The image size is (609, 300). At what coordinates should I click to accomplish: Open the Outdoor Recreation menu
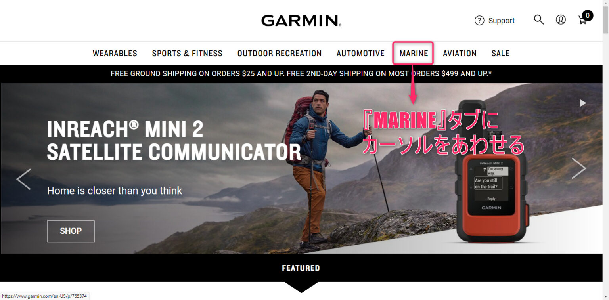tap(280, 53)
